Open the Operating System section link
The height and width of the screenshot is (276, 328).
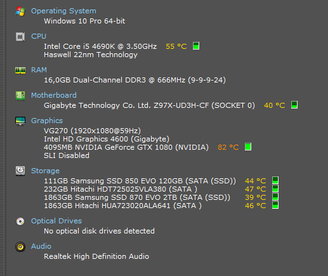pos(63,11)
